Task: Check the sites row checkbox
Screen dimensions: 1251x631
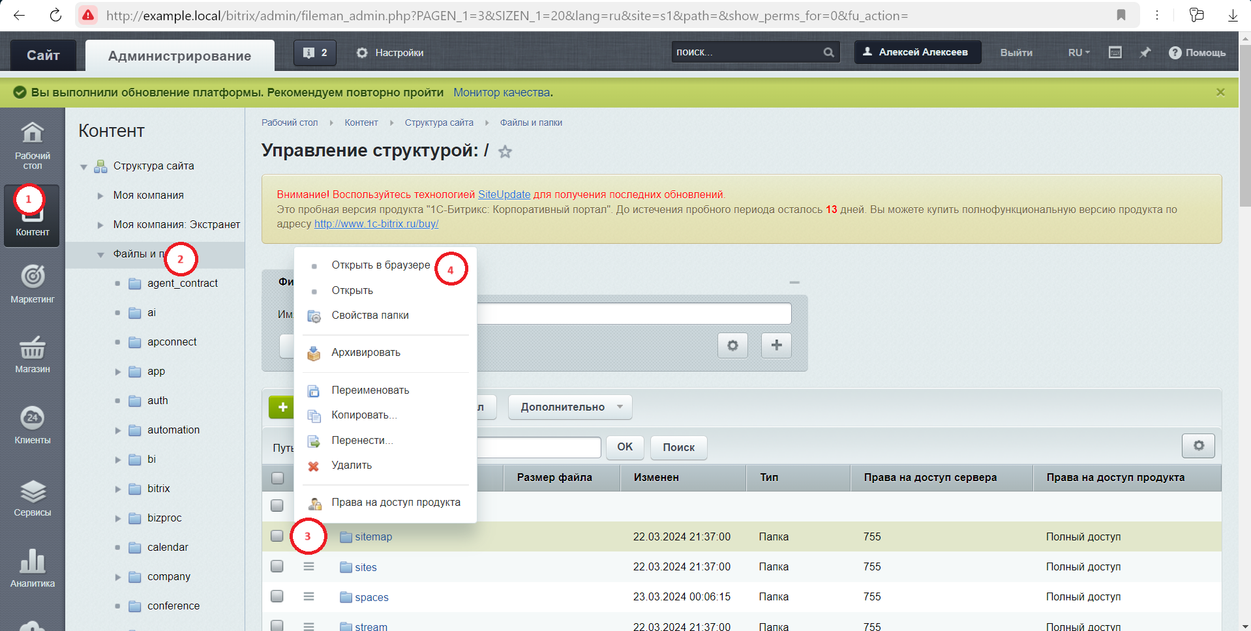Action: [x=277, y=566]
